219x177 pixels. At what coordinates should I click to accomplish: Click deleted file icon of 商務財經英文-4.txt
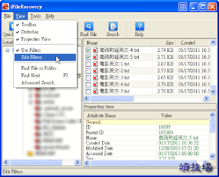(x=95, y=50)
